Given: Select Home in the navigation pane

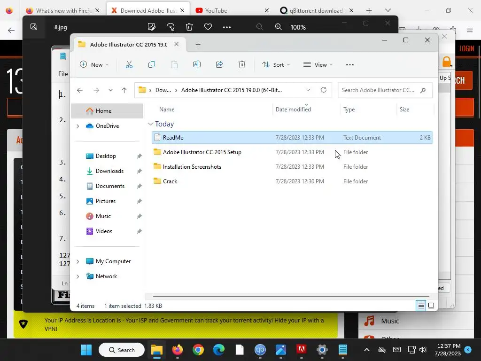Looking at the screenshot, I should pyautogui.click(x=107, y=111).
